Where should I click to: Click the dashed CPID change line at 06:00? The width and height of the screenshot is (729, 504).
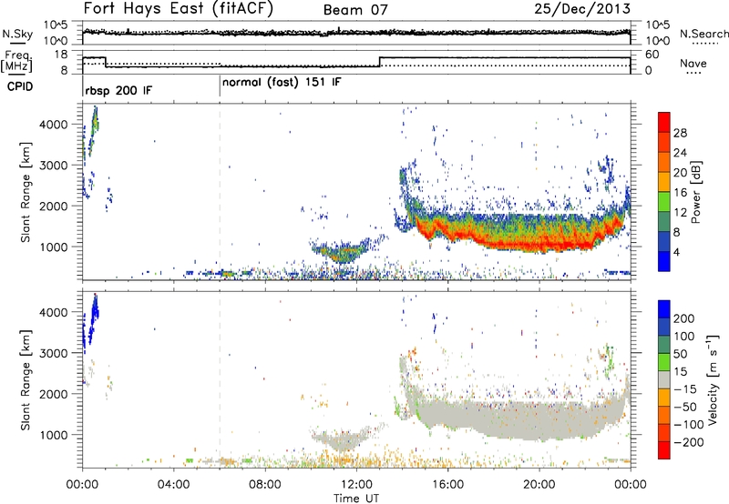pos(220,191)
